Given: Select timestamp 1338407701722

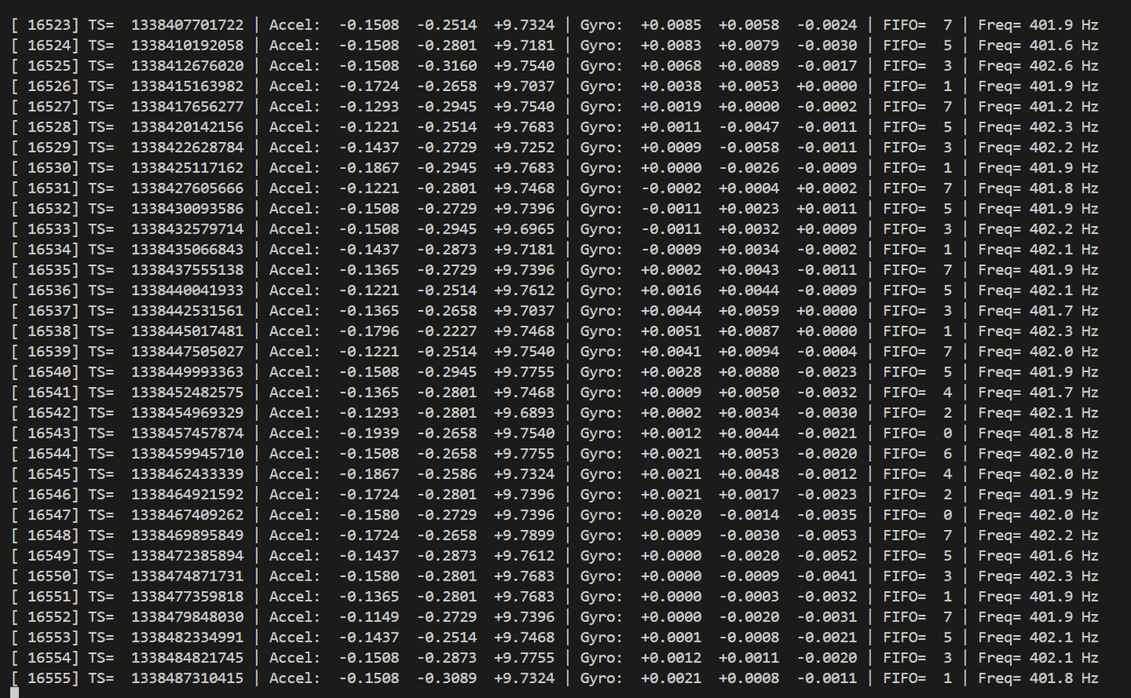Looking at the screenshot, I should click(187, 25).
